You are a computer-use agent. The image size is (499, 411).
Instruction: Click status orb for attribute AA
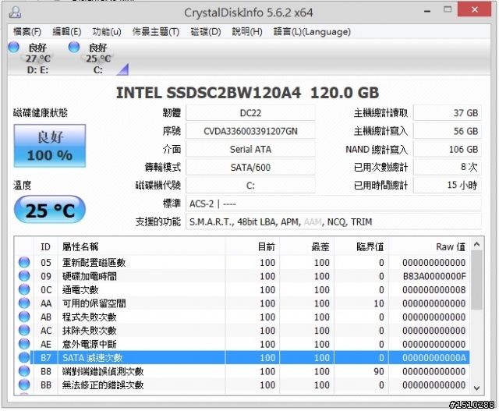24,303
